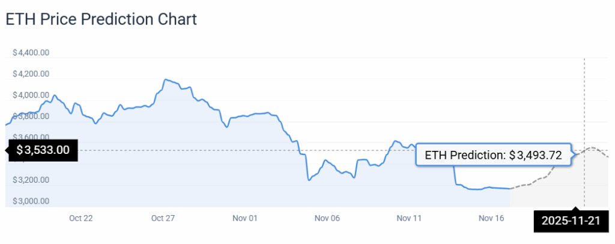This screenshot has height=244, width=615.
Task: Click the 2025-11-21 crosshair date tag
Action: [571, 221]
